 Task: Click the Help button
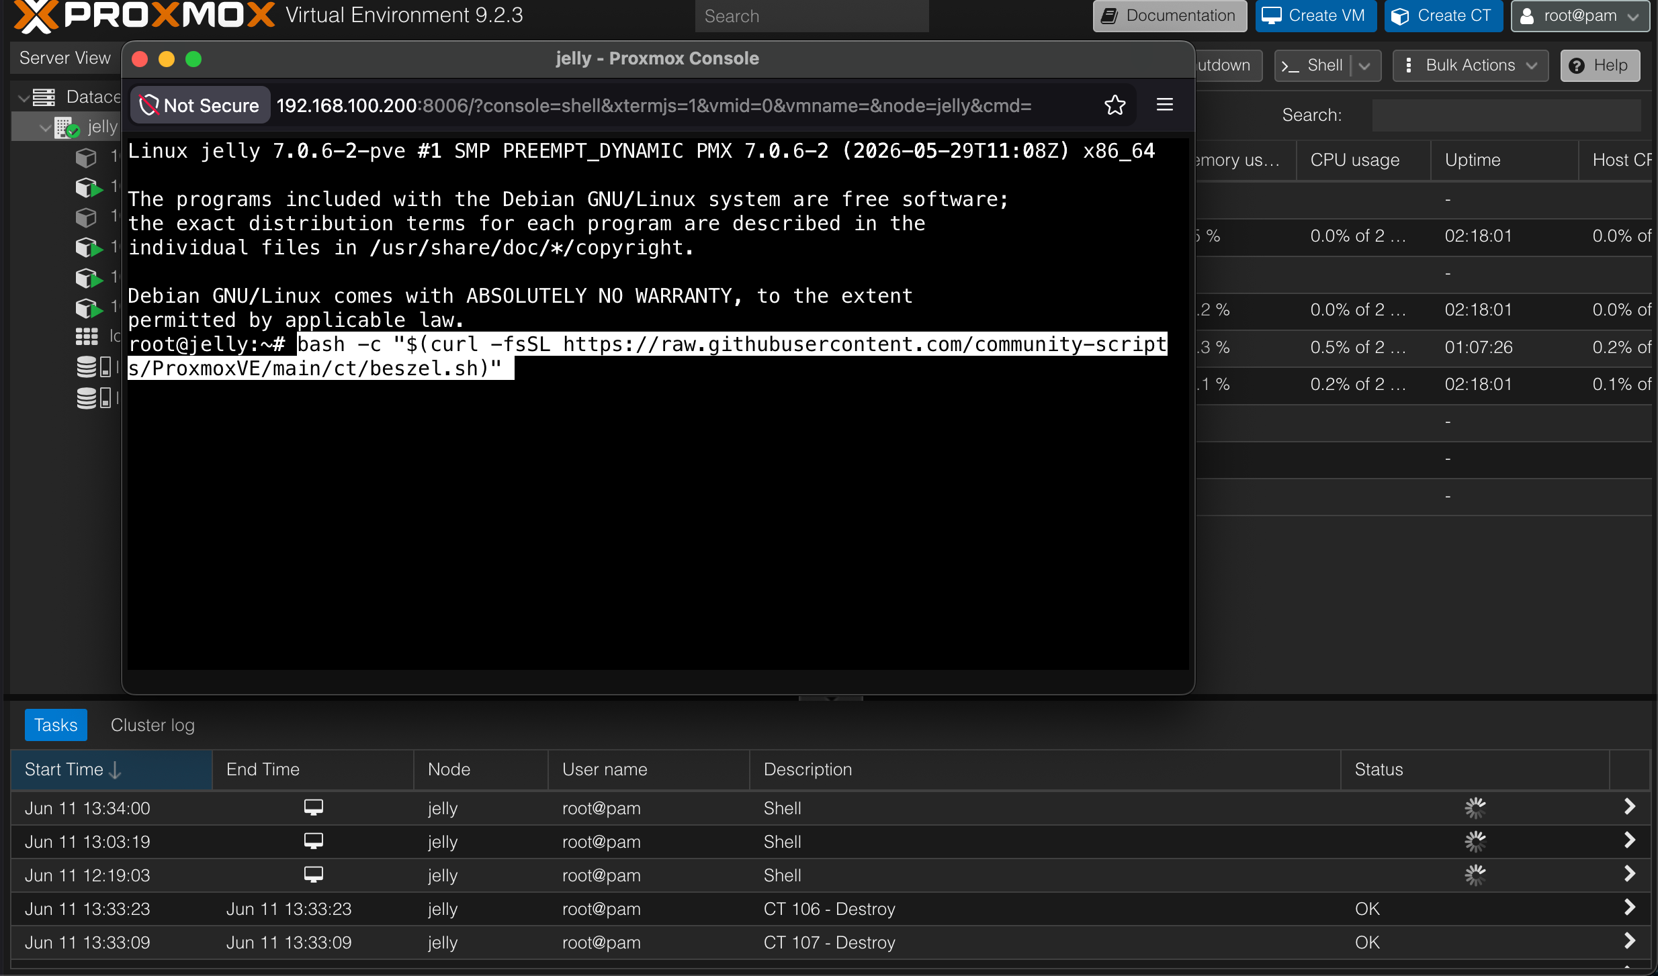click(1600, 65)
